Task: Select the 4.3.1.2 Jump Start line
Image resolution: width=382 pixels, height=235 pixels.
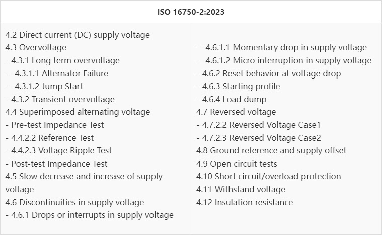Action: 44,86
